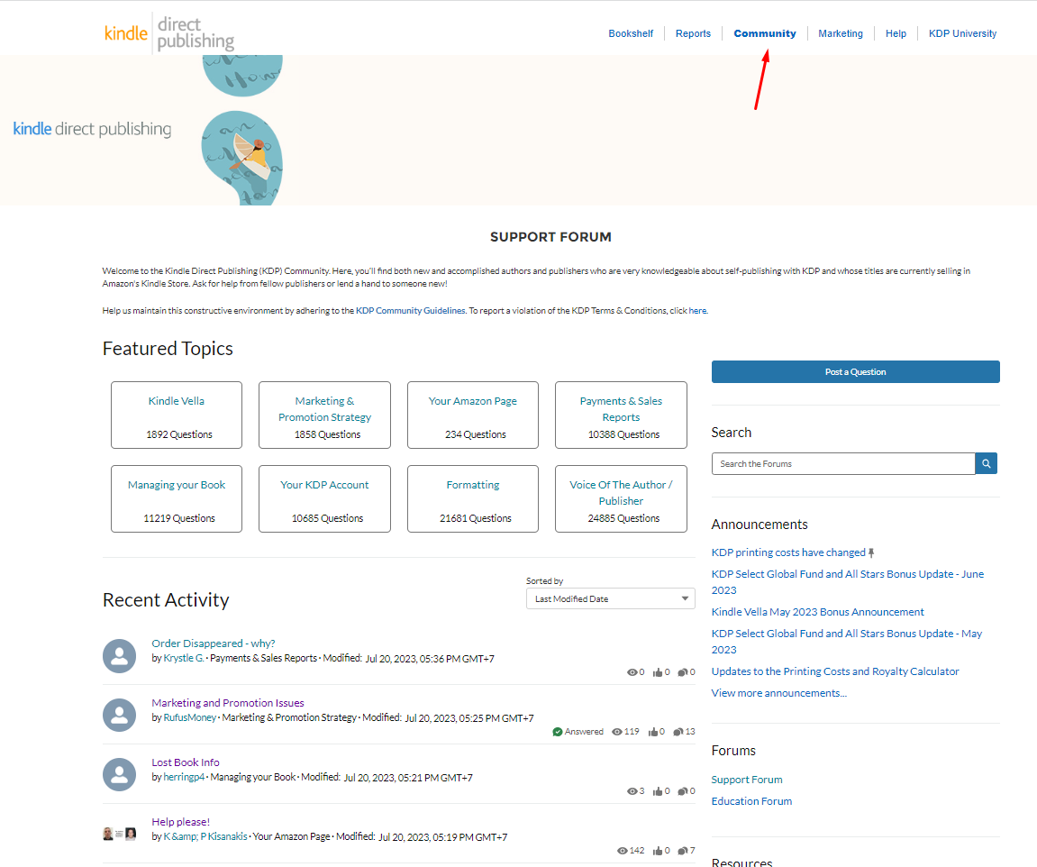
Task: Click views eye icon on Lost Book Info
Action: tap(632, 791)
